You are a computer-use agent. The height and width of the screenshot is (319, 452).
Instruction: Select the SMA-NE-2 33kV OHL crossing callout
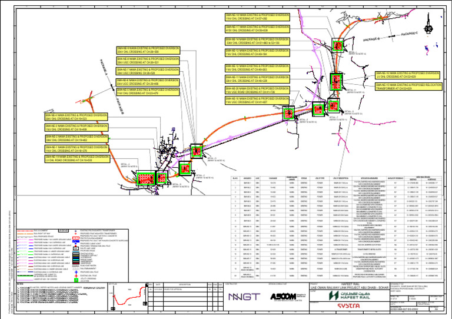click(x=77, y=138)
